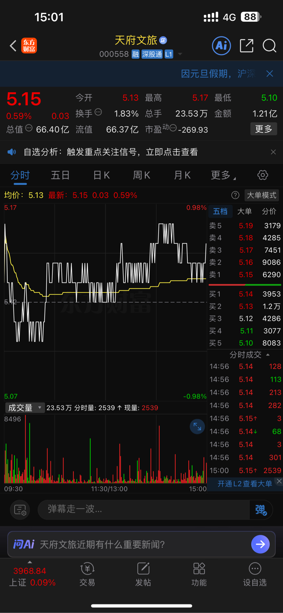
Task: Tap the 卖1 row at 5.15
Action: click(x=245, y=275)
